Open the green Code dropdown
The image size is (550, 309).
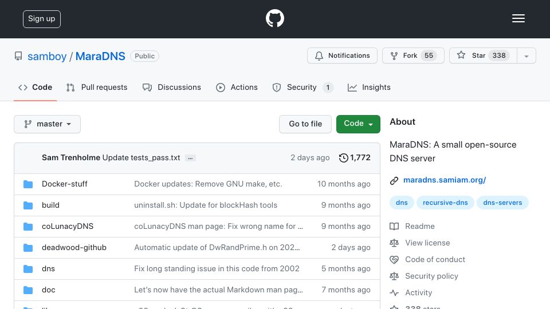point(358,124)
